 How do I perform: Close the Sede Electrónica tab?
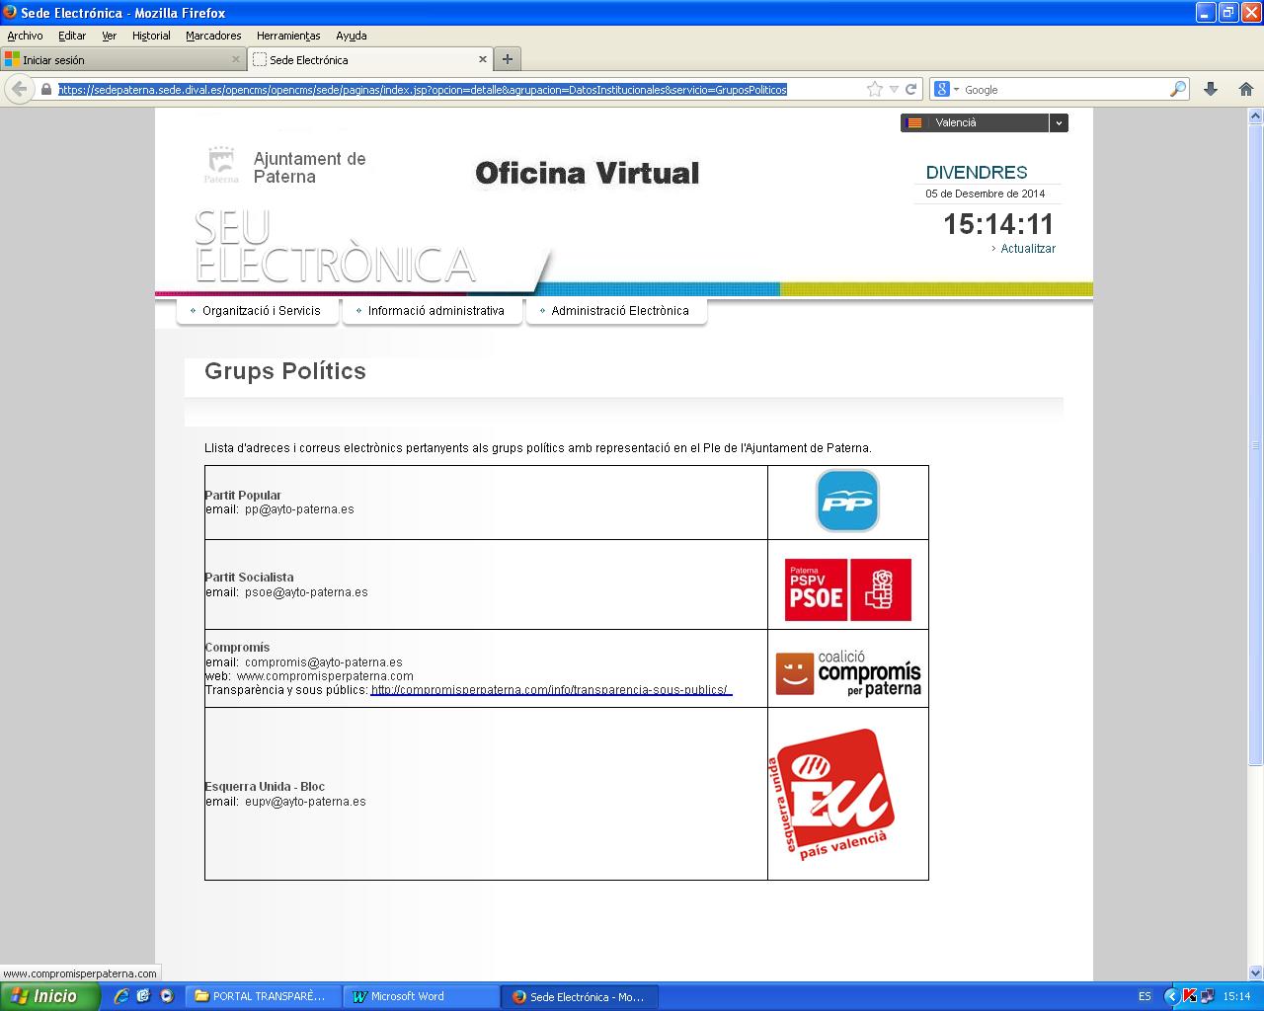click(483, 59)
